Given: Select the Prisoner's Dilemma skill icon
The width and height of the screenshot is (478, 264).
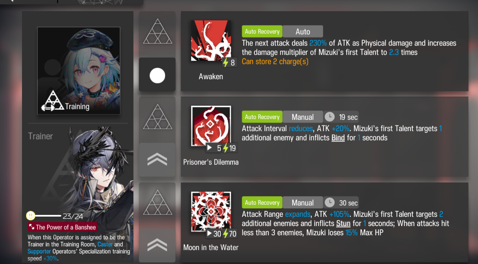Looking at the screenshot, I should click(x=211, y=126).
